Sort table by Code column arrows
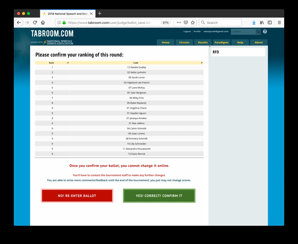The image size is (298, 244). 202,63
